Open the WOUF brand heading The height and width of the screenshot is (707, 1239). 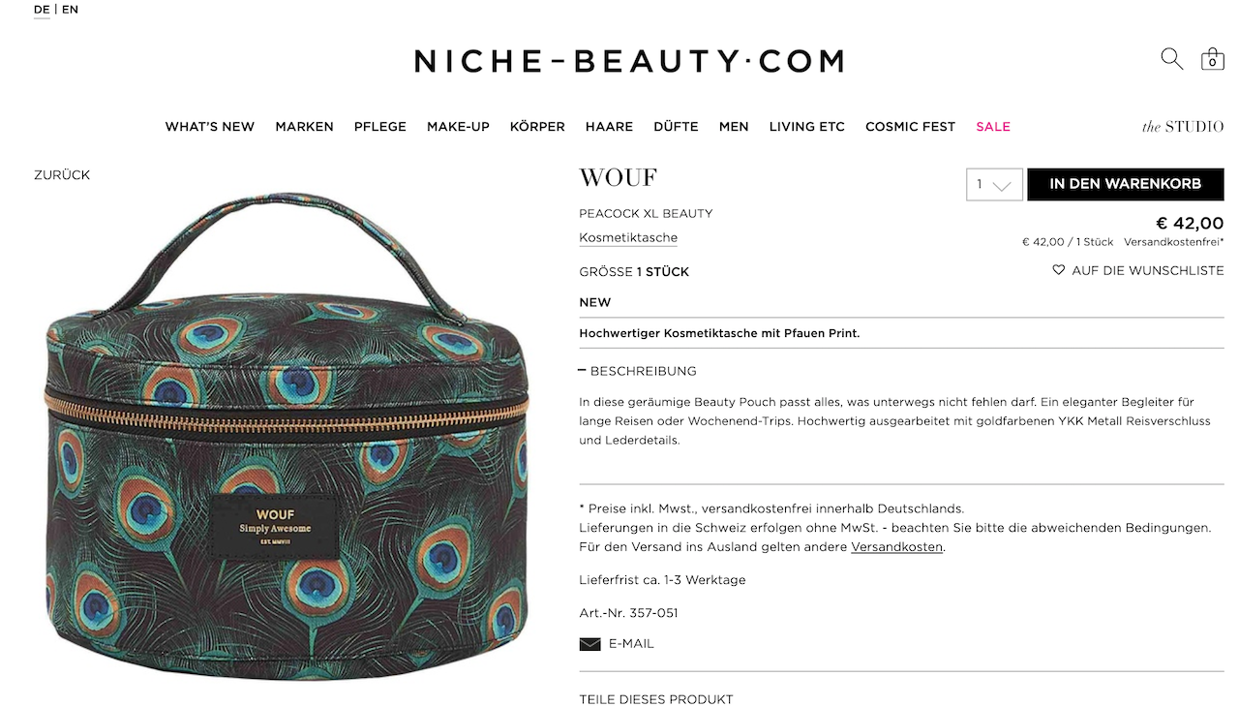[x=618, y=178]
